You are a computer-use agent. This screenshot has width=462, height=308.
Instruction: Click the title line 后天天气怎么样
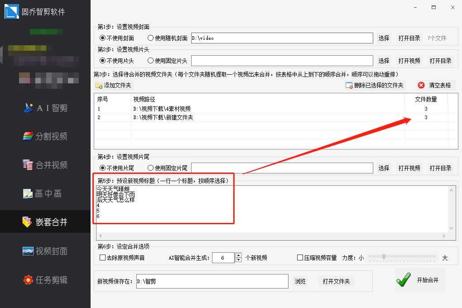116,200
